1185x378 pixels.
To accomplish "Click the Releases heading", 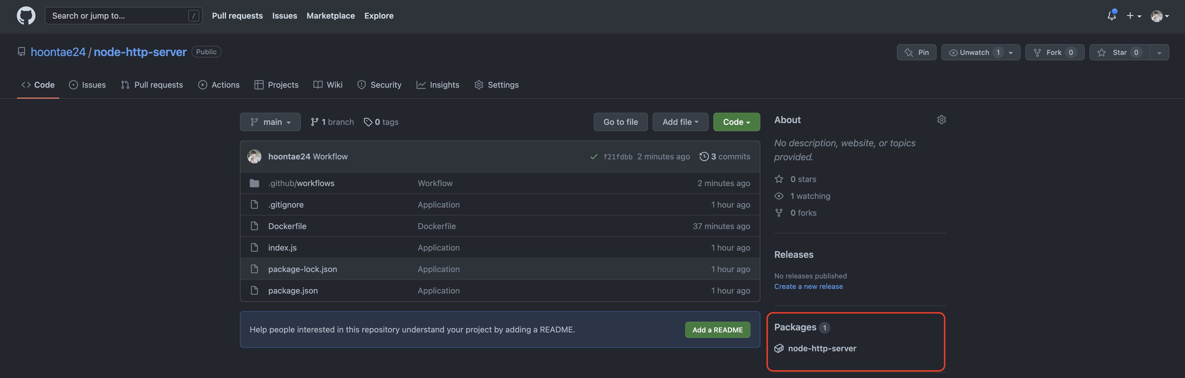I will (x=793, y=254).
